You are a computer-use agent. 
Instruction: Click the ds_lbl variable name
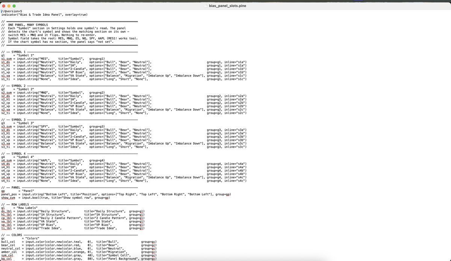pos(7,211)
